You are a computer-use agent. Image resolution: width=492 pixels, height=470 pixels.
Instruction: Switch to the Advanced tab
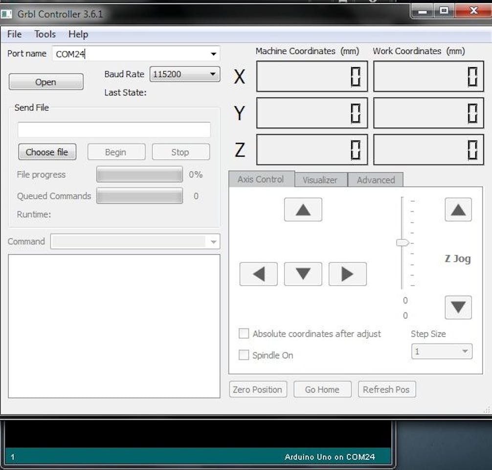(376, 180)
